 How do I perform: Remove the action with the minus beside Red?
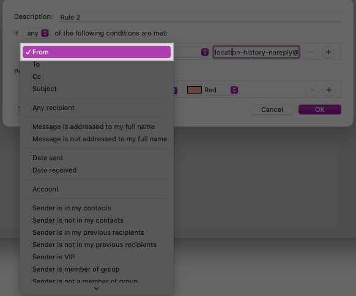coord(312,90)
